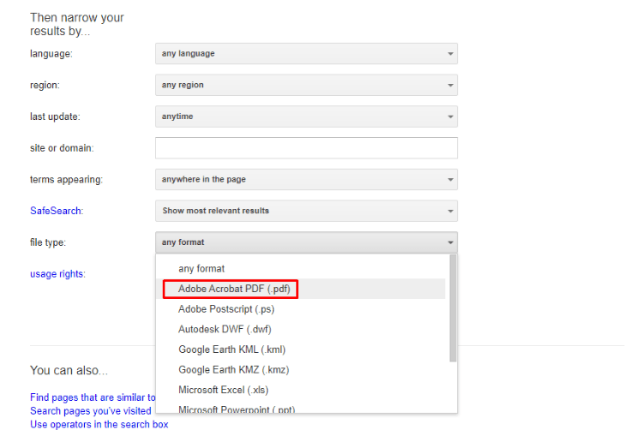Follow 'Find pages that are similar to' link
The width and height of the screenshot is (626, 430).
(x=93, y=397)
